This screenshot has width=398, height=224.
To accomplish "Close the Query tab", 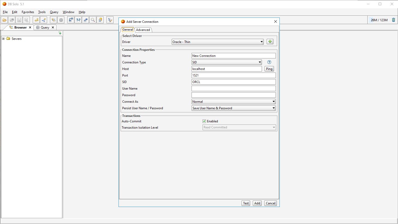I will coord(53,27).
